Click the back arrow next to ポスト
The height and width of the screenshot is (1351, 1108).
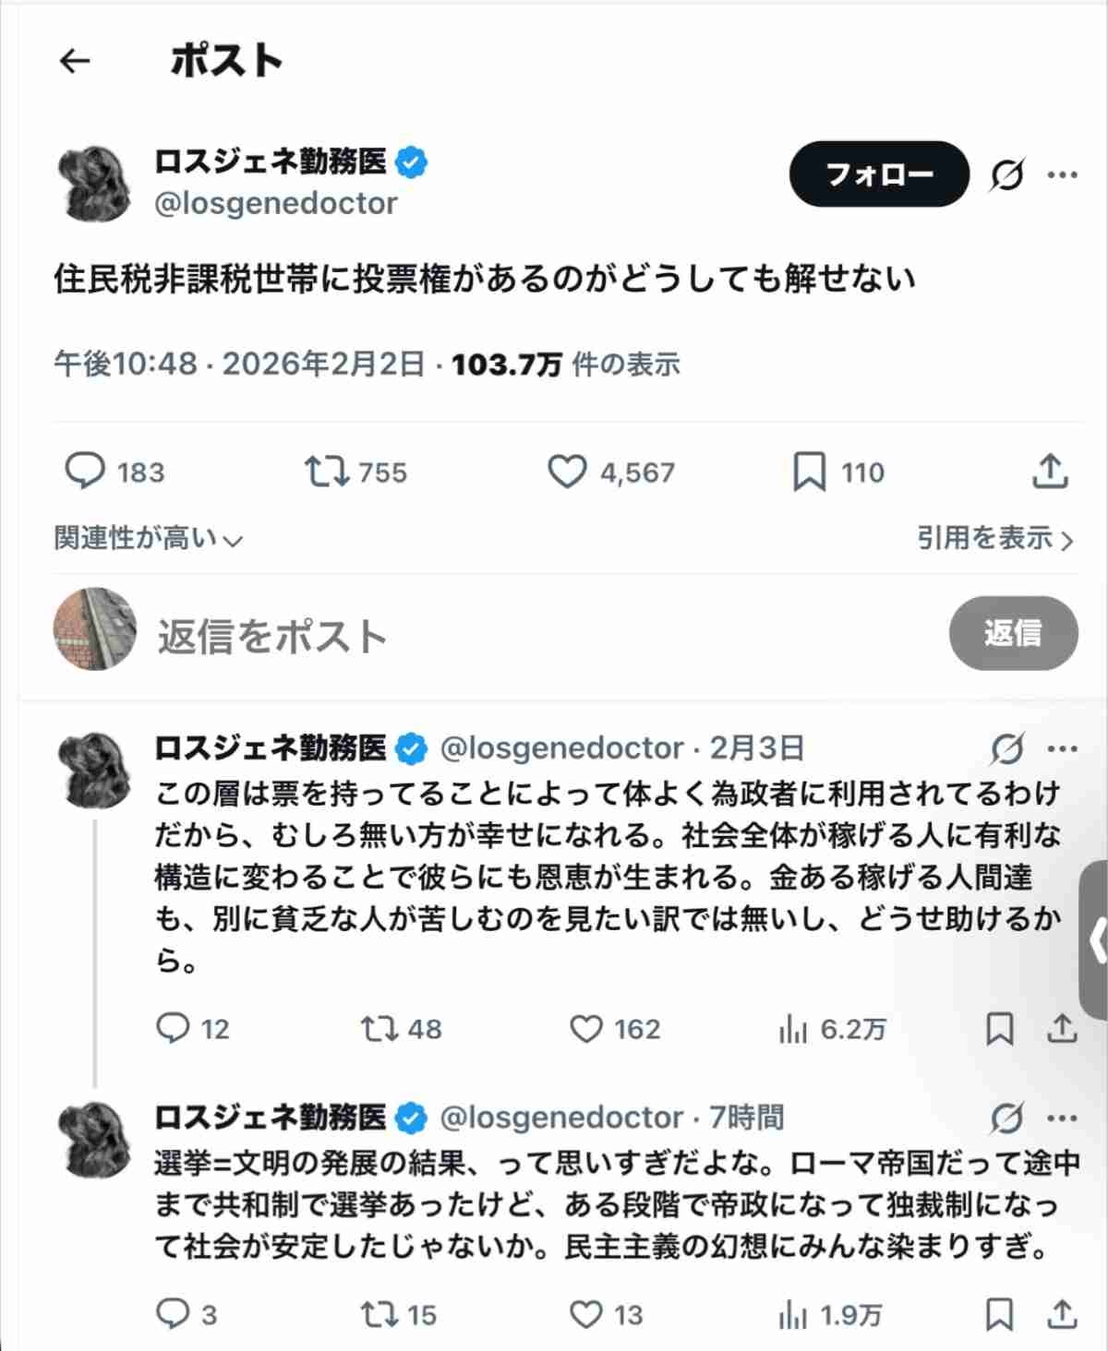click(x=75, y=61)
